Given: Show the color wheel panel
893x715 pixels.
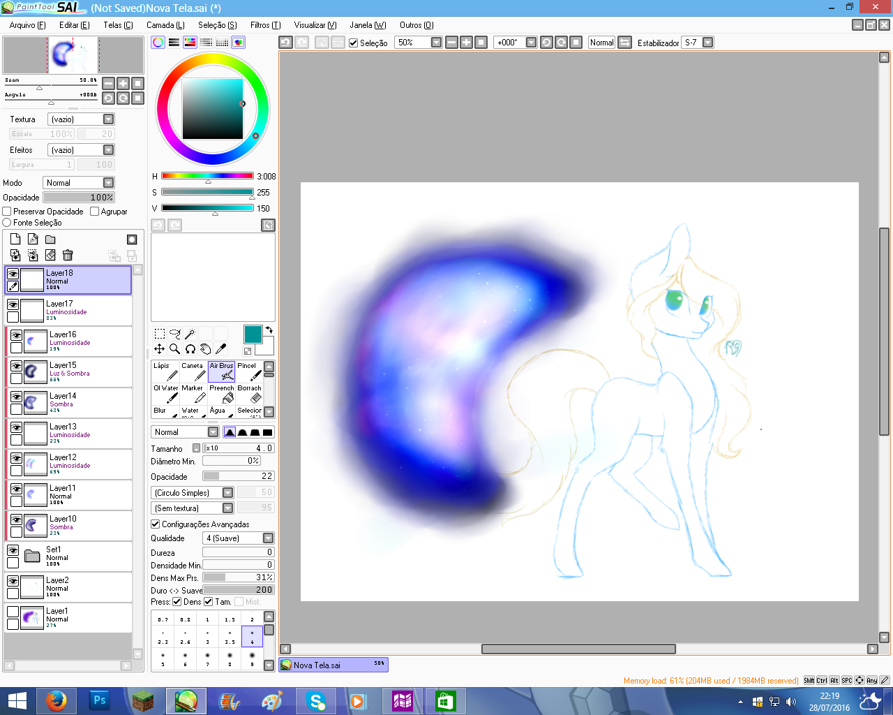Looking at the screenshot, I should [x=158, y=43].
